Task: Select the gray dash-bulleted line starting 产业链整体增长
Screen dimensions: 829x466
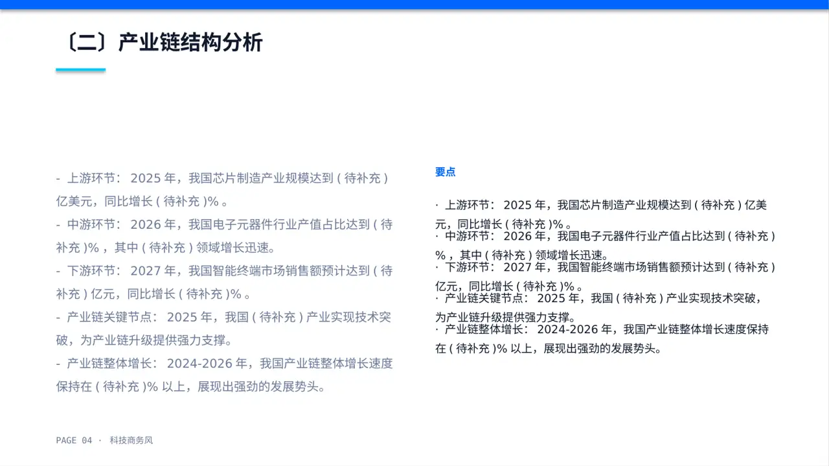Action: coord(224,364)
